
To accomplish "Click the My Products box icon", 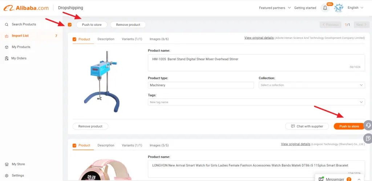I will point(7,47).
